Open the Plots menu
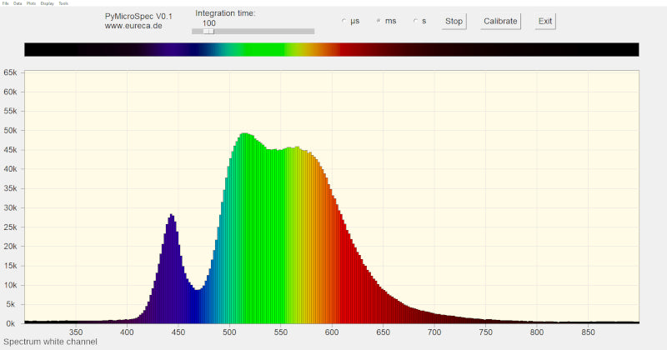 (x=31, y=3)
